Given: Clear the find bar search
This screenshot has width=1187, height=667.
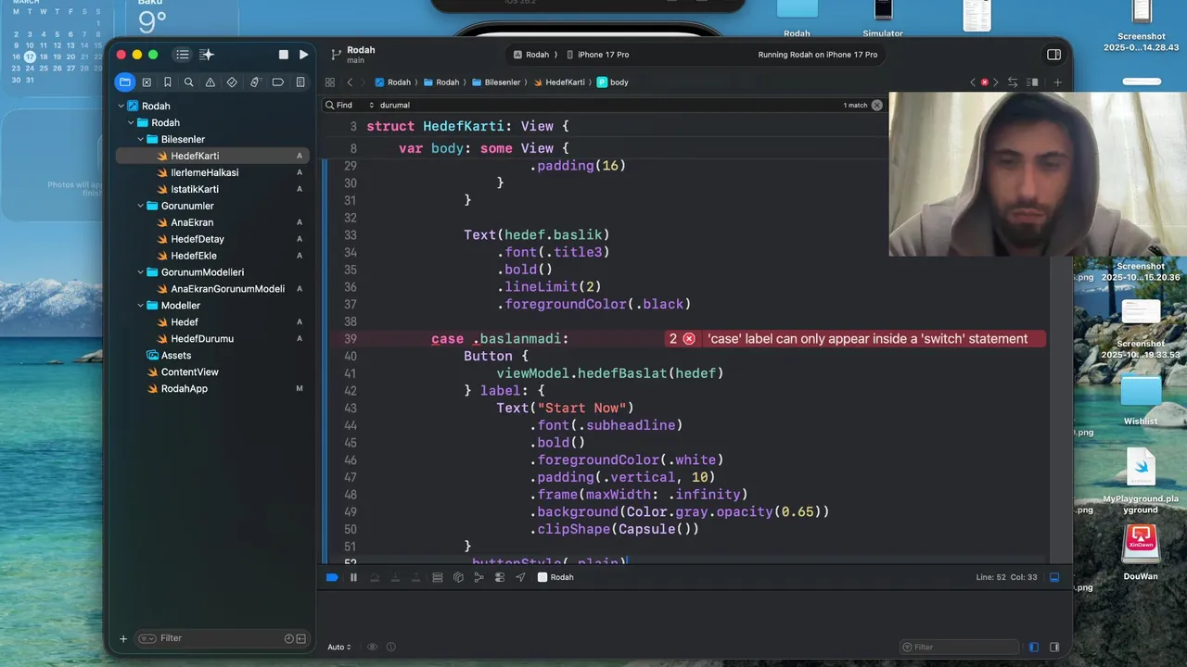Looking at the screenshot, I should tap(877, 106).
